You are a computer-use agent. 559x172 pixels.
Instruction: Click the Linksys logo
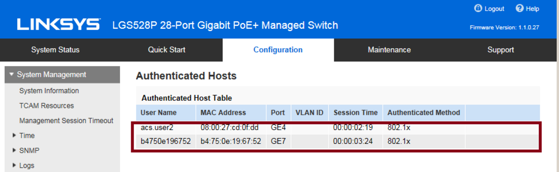pyautogui.click(x=59, y=25)
